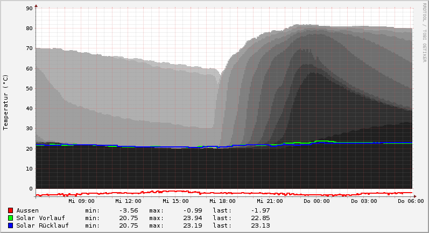
Task: Select the Solar Rücklauf legend label
Action: (43, 225)
